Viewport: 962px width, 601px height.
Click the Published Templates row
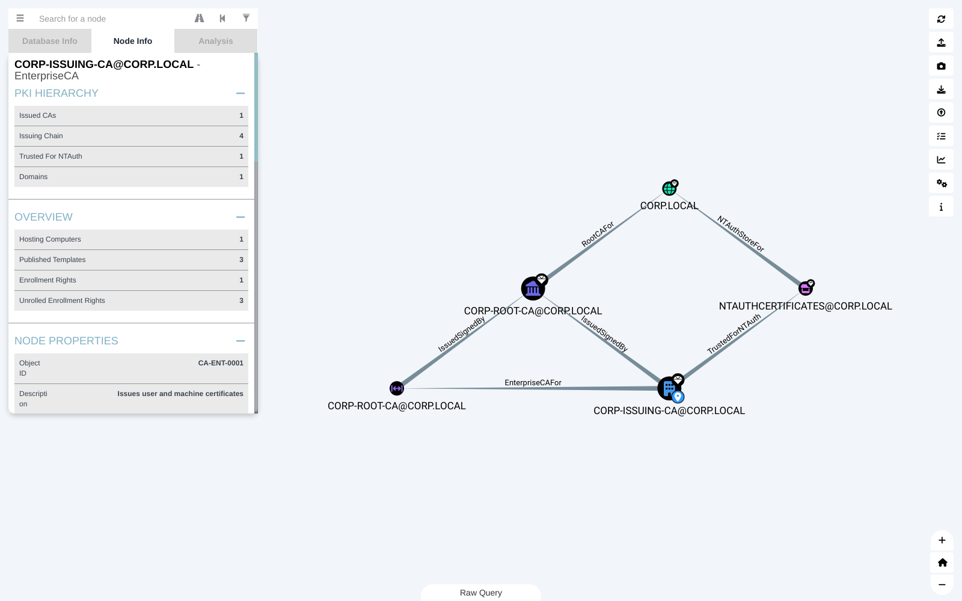click(131, 260)
